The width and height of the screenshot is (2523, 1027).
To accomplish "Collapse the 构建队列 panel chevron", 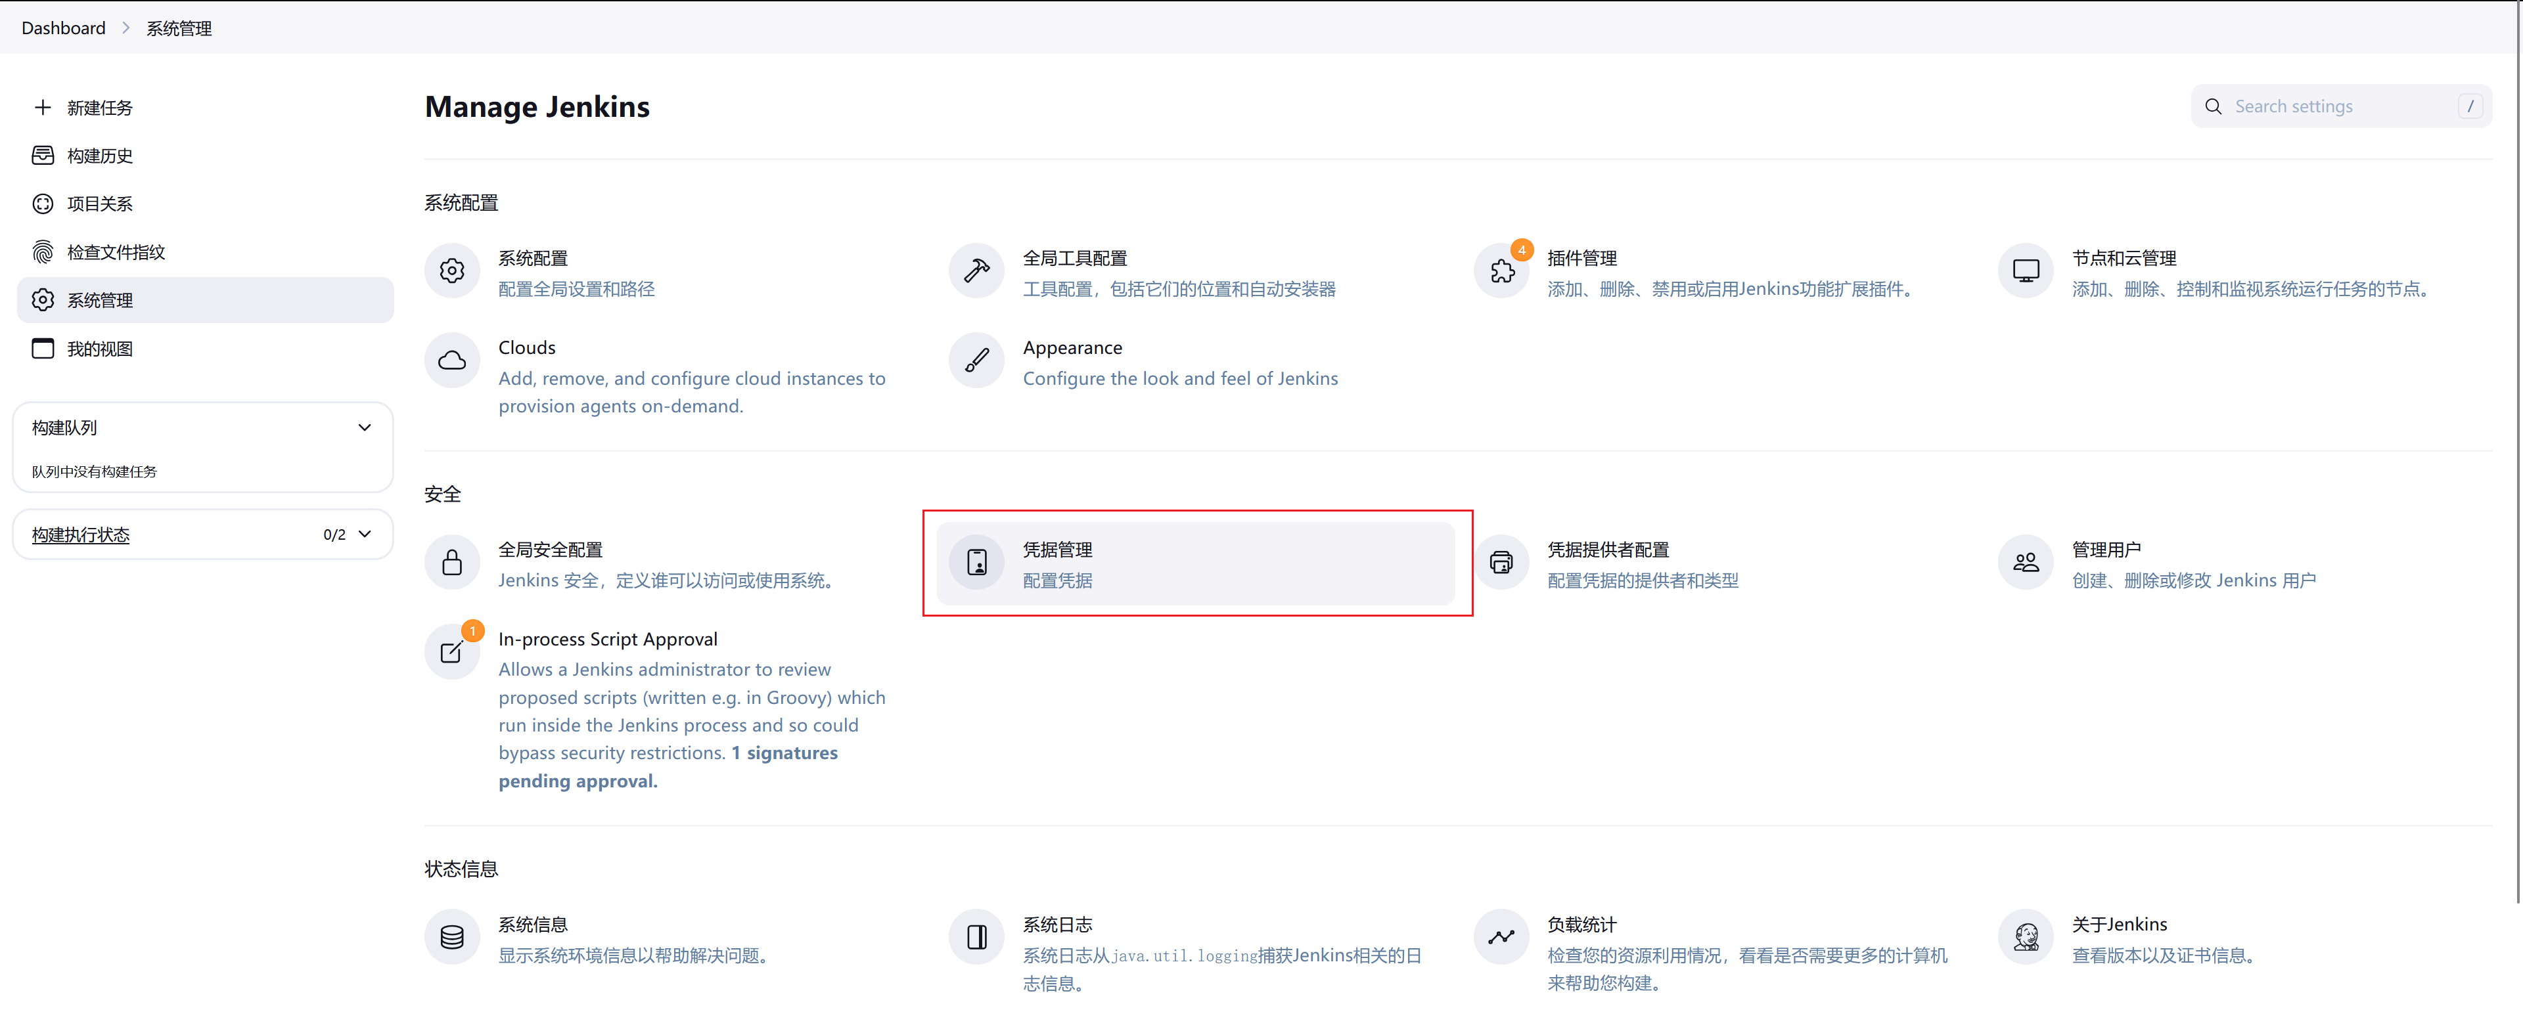I will tap(365, 427).
